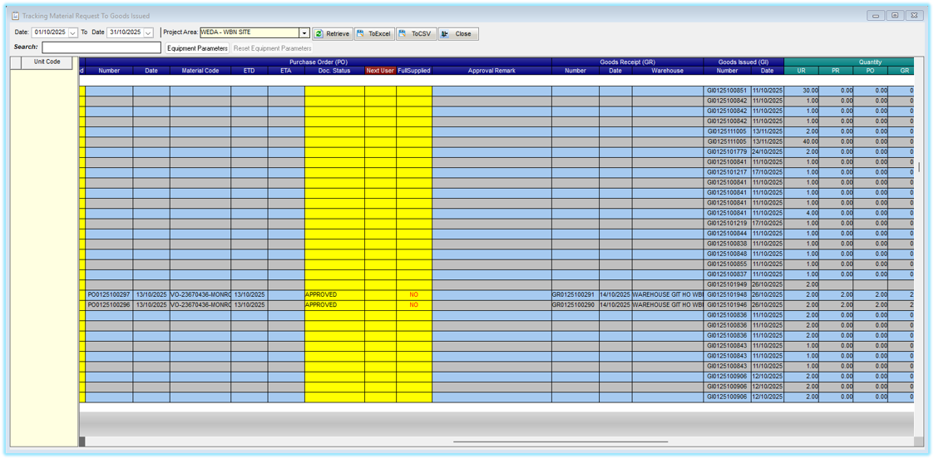Click the Unit Code column header
This screenshot has height=459, width=934.
click(x=47, y=62)
